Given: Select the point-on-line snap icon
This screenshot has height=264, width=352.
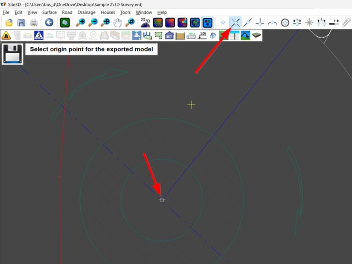Looking at the screenshot, I should click(x=247, y=22).
